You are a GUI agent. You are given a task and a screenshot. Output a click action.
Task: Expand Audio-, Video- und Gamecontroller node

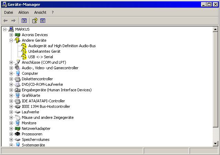(x=11, y=68)
